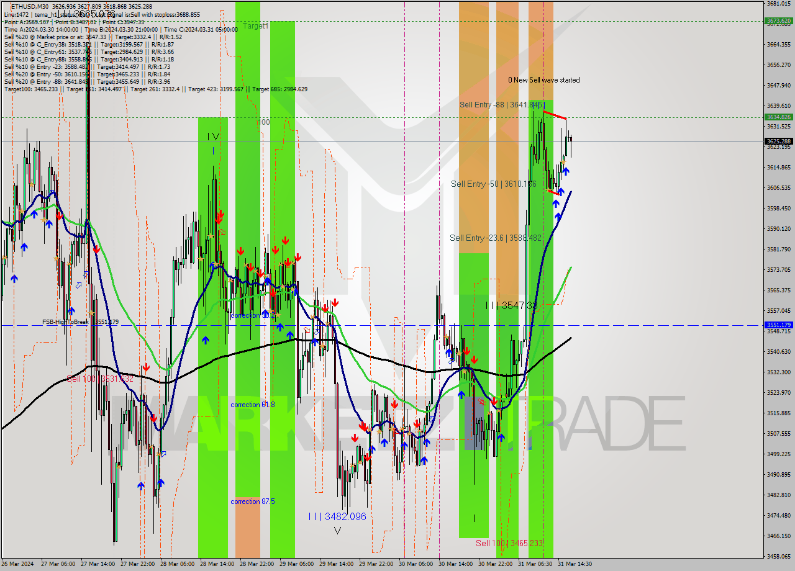Image resolution: width=795 pixels, height=571 pixels.
Task: Click the "I I I 3547.33" wave label
Action: (x=511, y=305)
